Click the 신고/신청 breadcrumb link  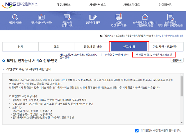coord(120,36)
